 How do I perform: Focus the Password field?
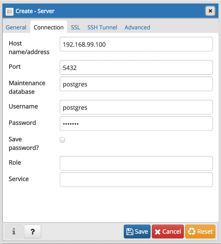tap(136, 123)
